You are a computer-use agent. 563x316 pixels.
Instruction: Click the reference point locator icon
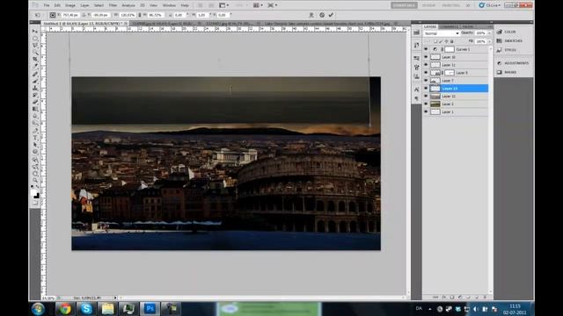point(53,15)
